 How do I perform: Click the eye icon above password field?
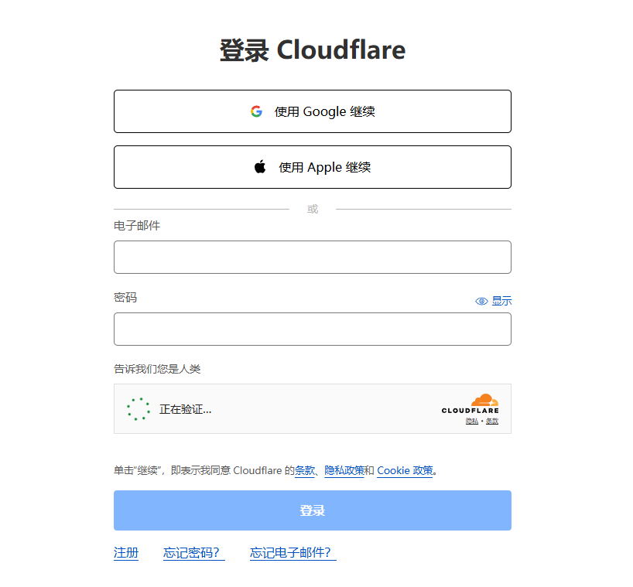click(x=481, y=301)
